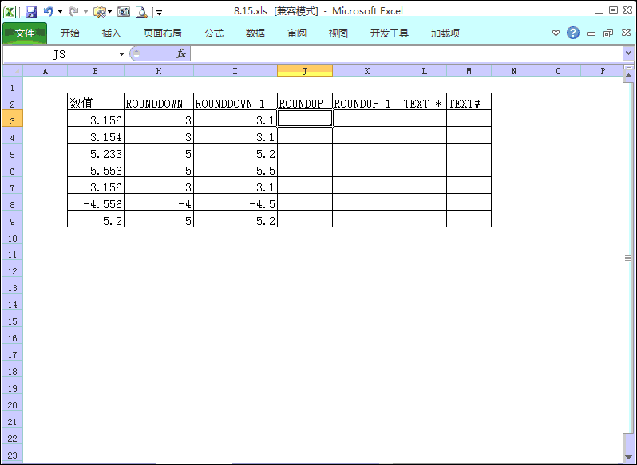Image resolution: width=637 pixels, height=465 pixels.
Task: Save the workbook with the floppy icon
Action: click(31, 12)
